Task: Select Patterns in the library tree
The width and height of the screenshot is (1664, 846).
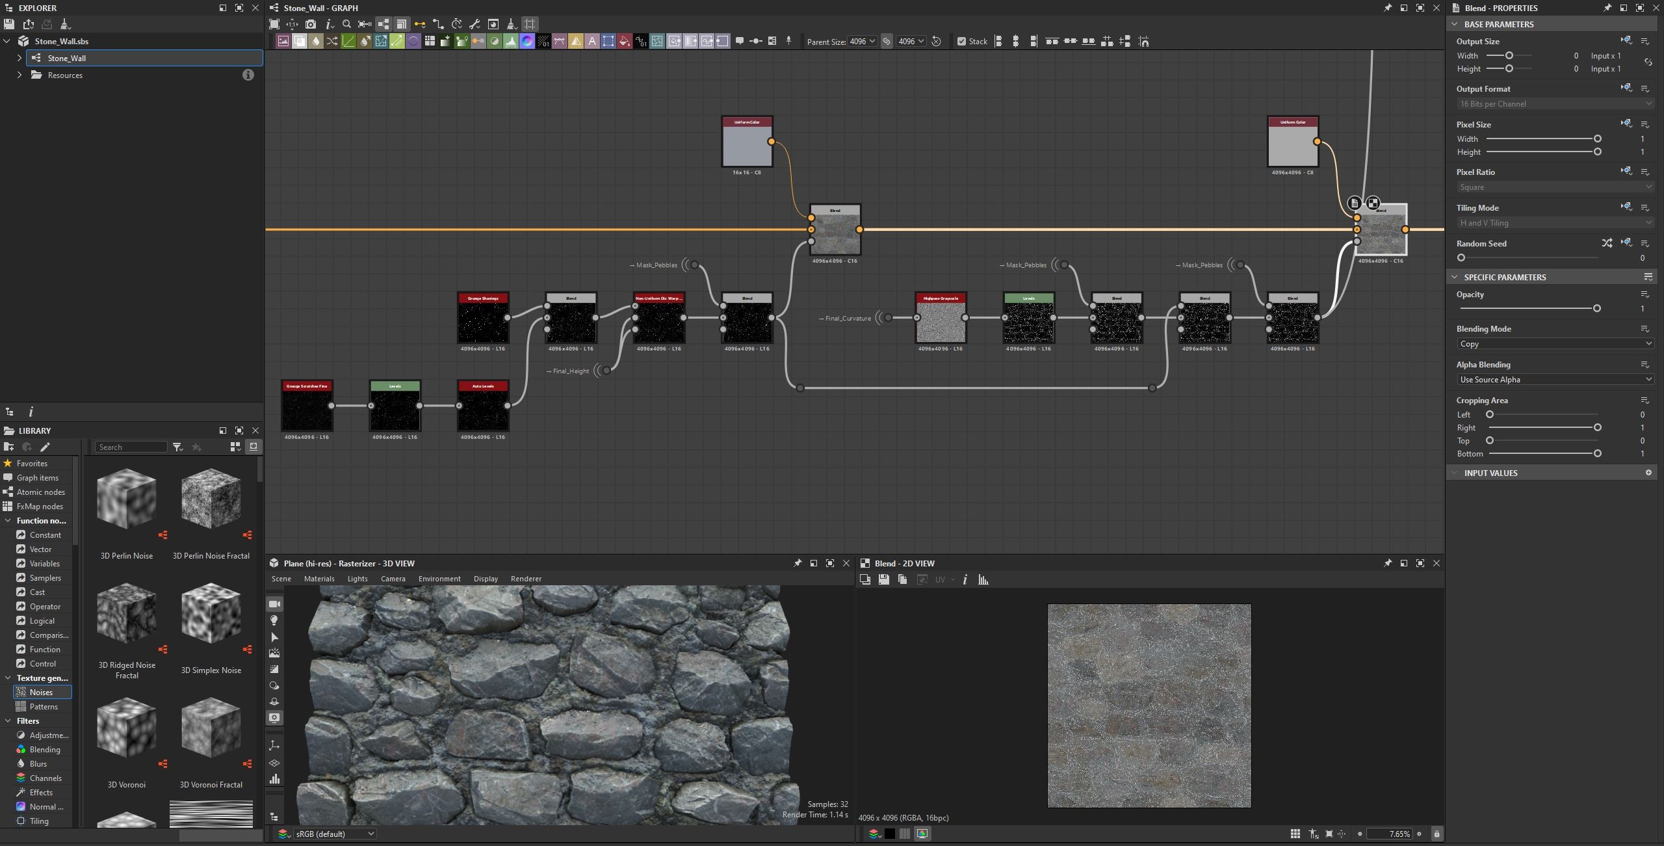Action: (43, 706)
